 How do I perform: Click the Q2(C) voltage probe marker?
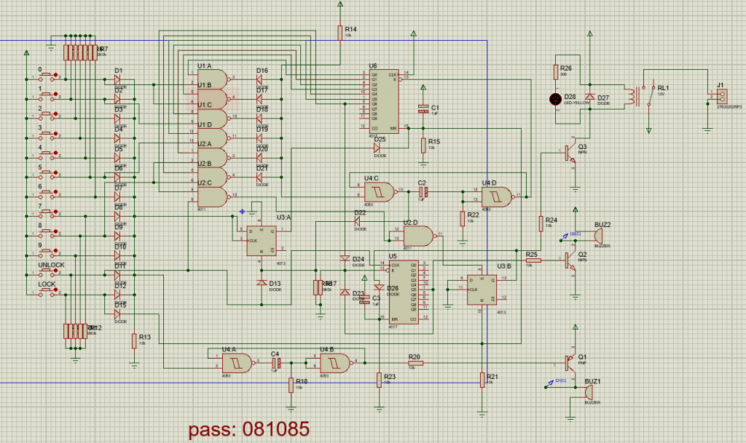(x=565, y=236)
